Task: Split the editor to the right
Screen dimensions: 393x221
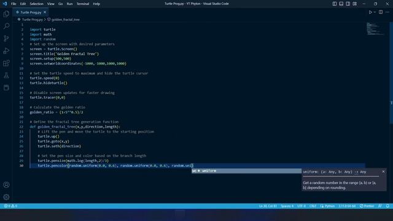Action: (x=381, y=12)
